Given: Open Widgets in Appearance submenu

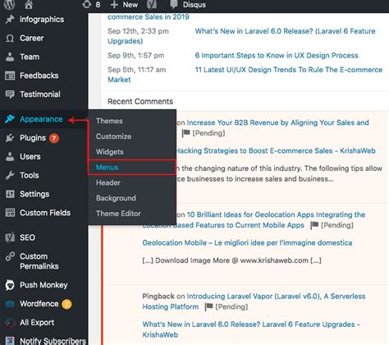Looking at the screenshot, I should click(110, 152).
